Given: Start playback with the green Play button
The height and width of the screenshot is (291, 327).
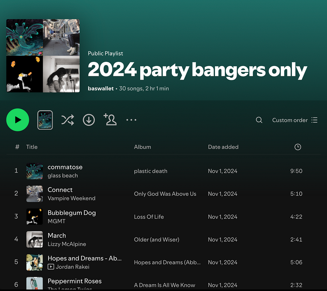Looking at the screenshot, I should (18, 120).
